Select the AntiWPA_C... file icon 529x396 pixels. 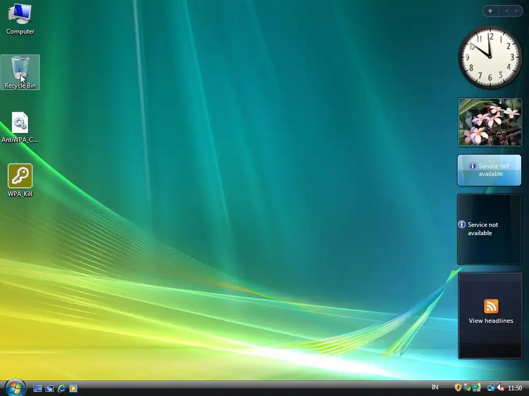[x=20, y=127]
